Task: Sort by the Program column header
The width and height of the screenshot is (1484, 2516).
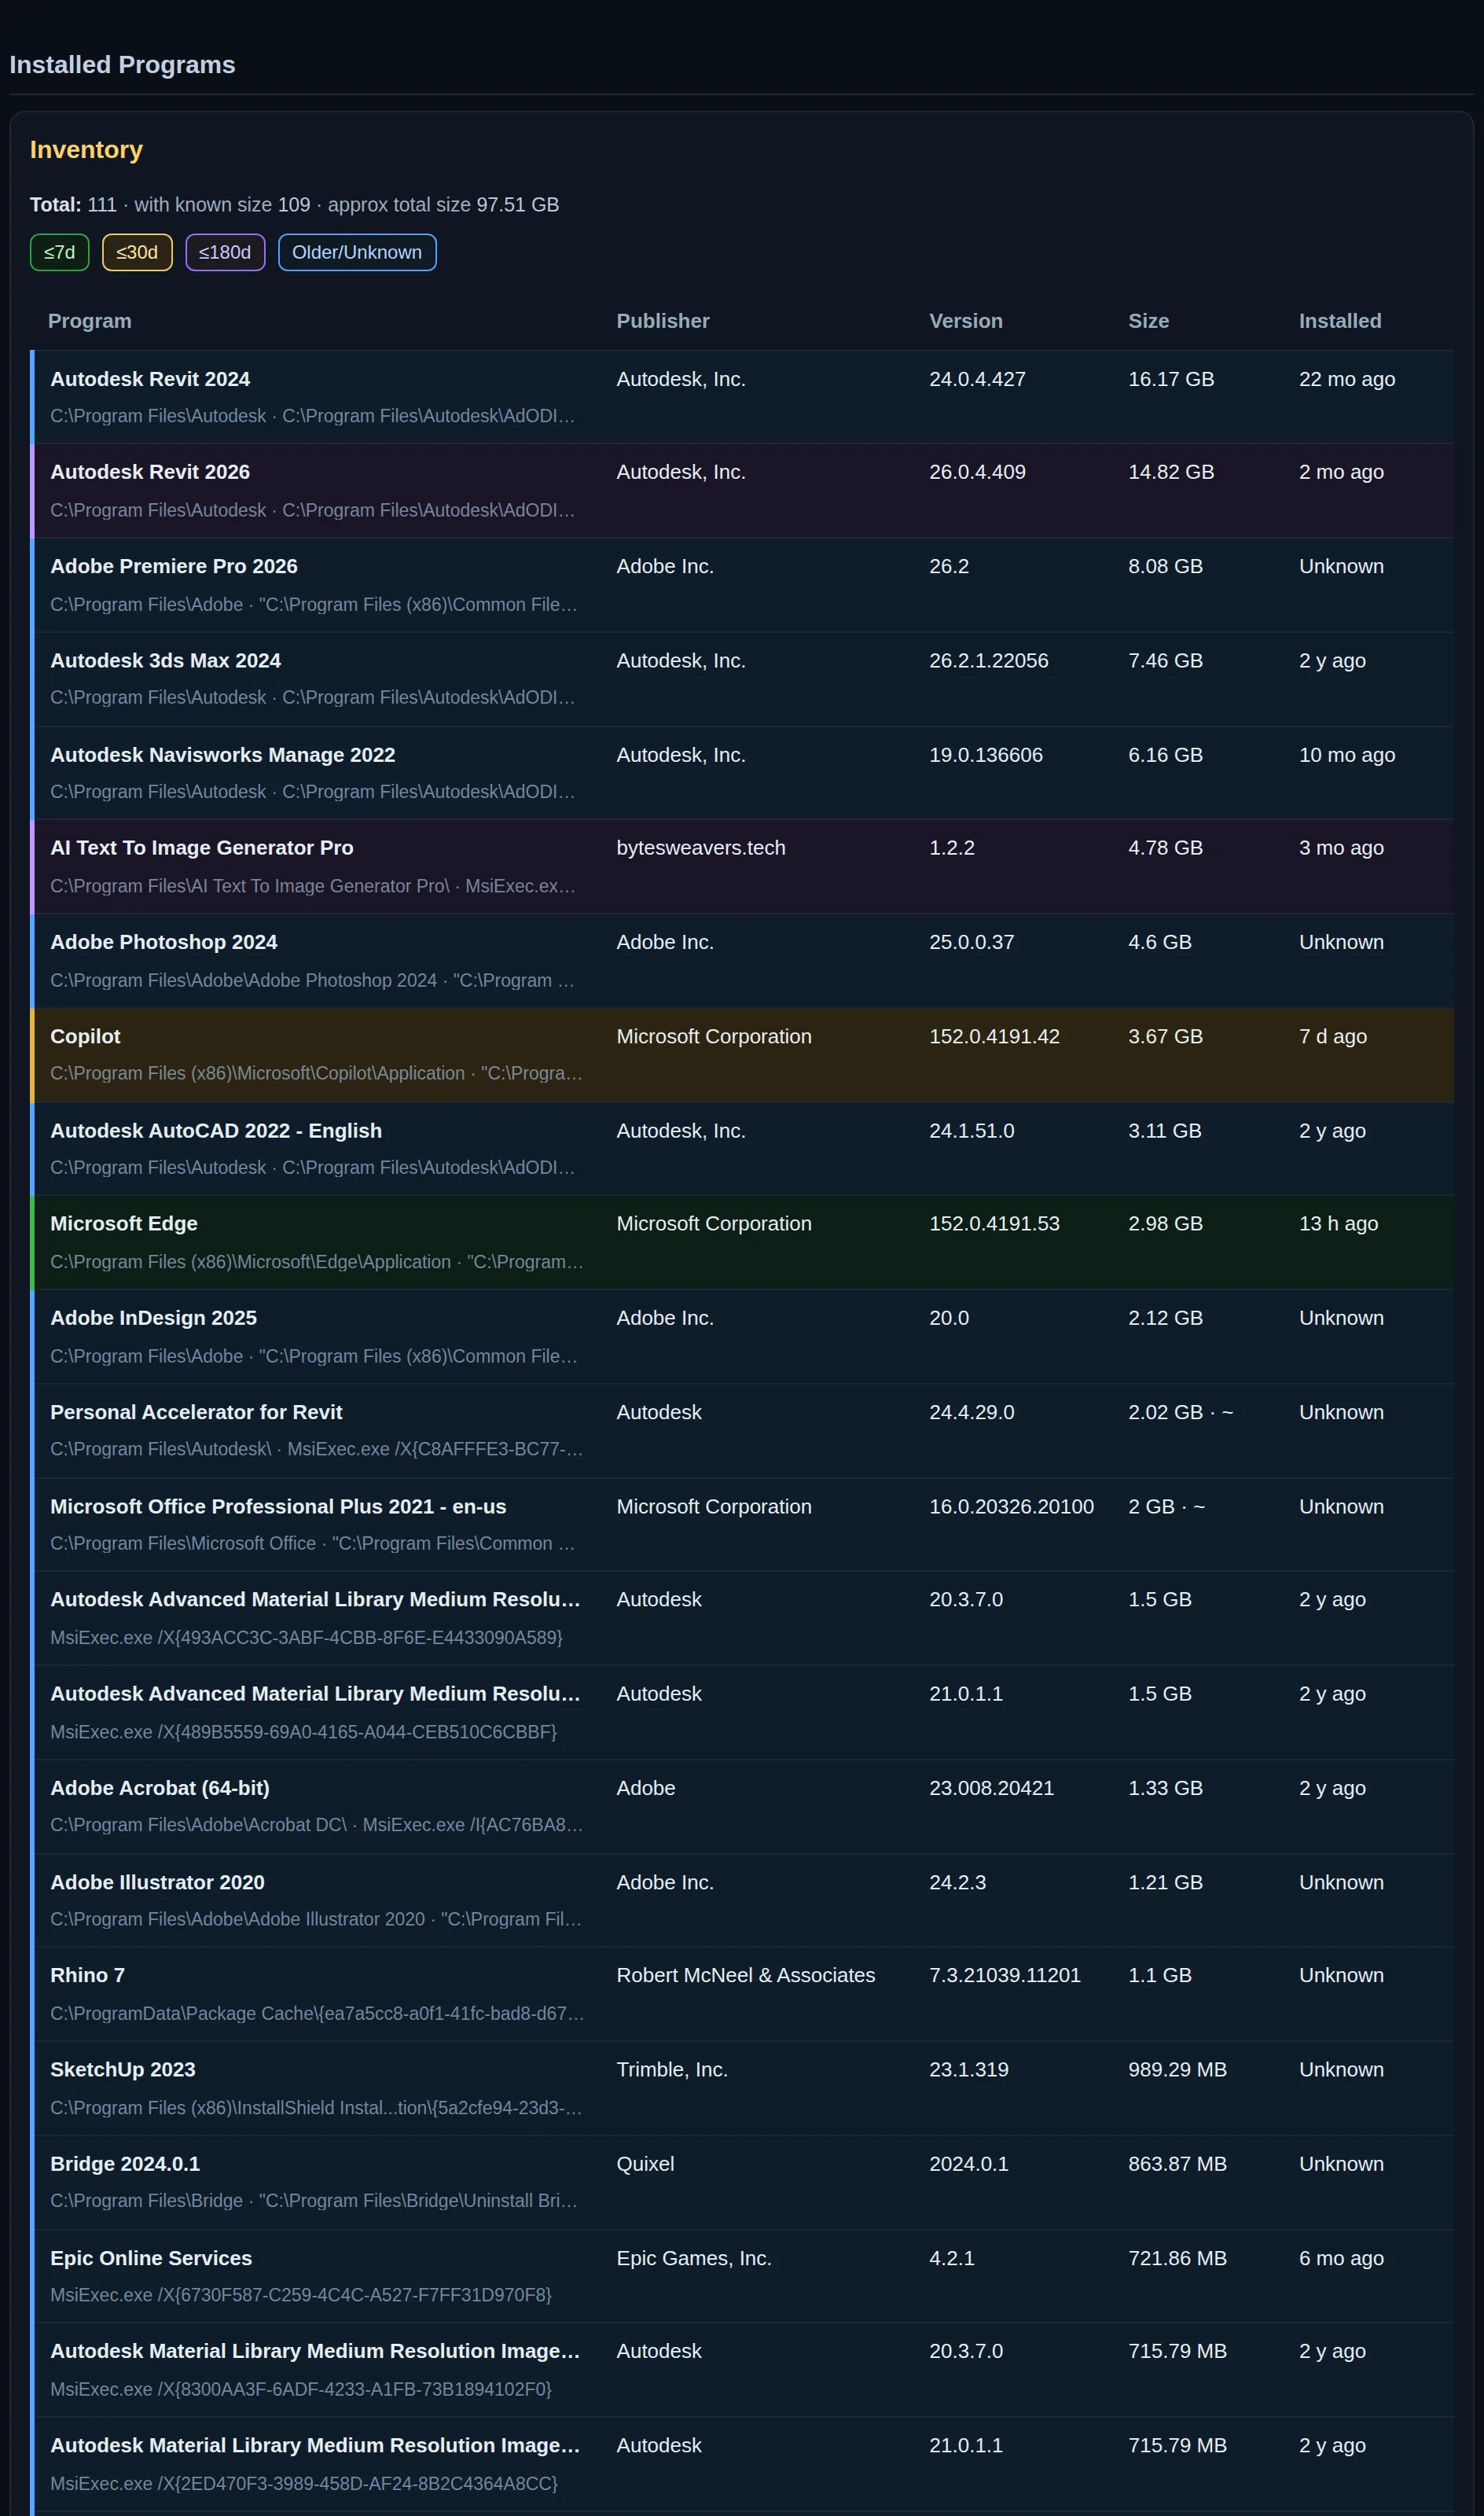Action: (x=90, y=321)
